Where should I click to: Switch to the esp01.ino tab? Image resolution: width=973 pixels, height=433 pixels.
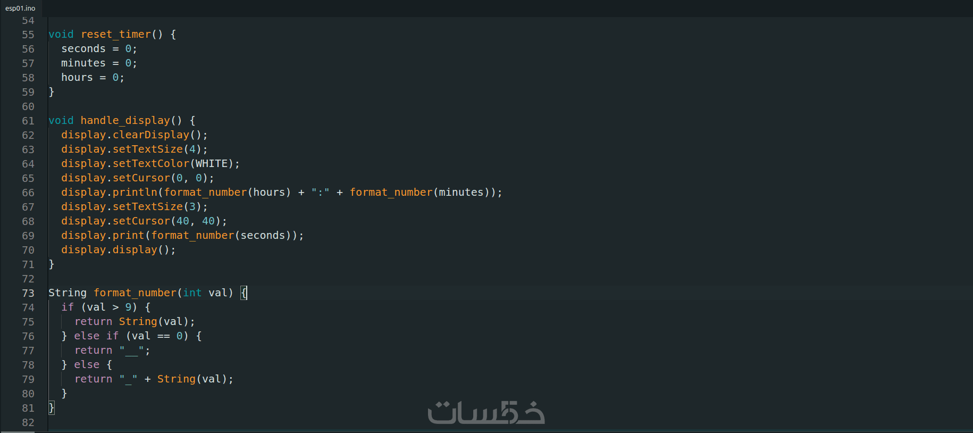pyautogui.click(x=20, y=8)
